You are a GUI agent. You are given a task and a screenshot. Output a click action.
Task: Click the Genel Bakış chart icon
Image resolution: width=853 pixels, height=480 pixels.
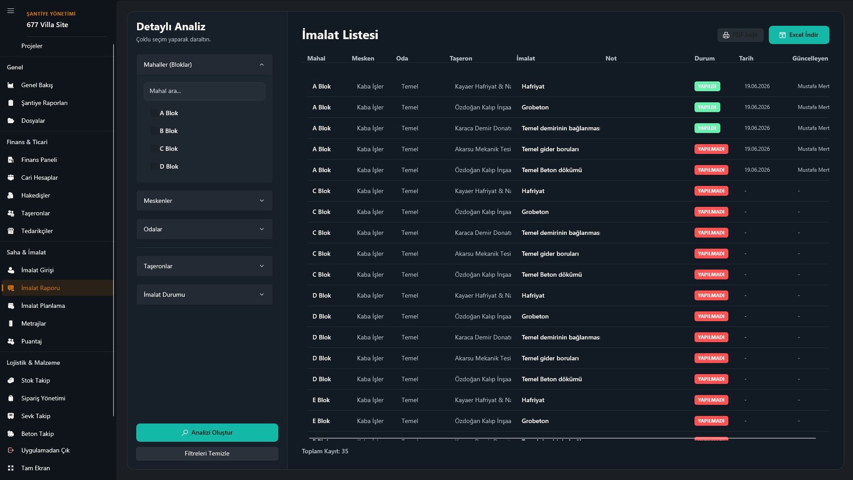click(11, 85)
